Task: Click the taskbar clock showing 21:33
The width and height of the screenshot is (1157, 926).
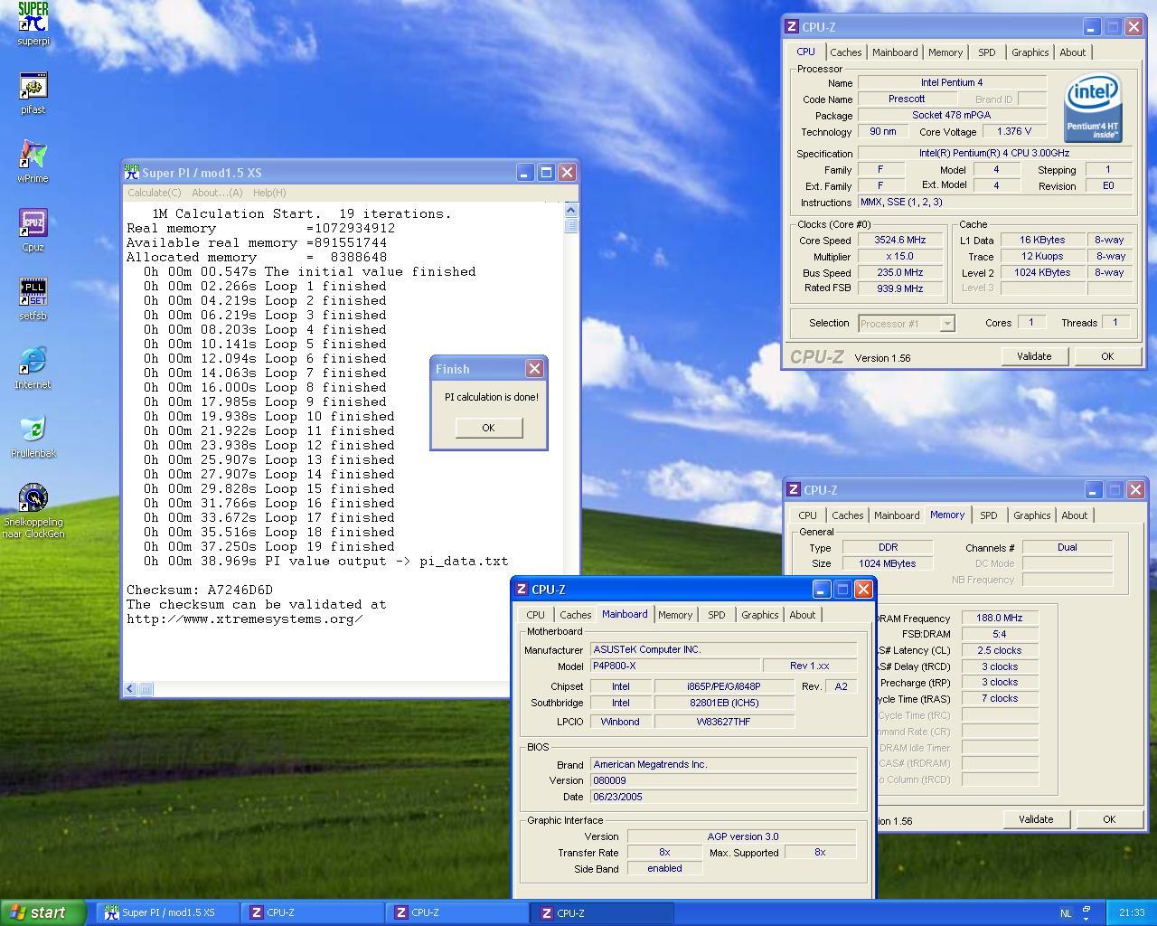Action: coord(1131,913)
